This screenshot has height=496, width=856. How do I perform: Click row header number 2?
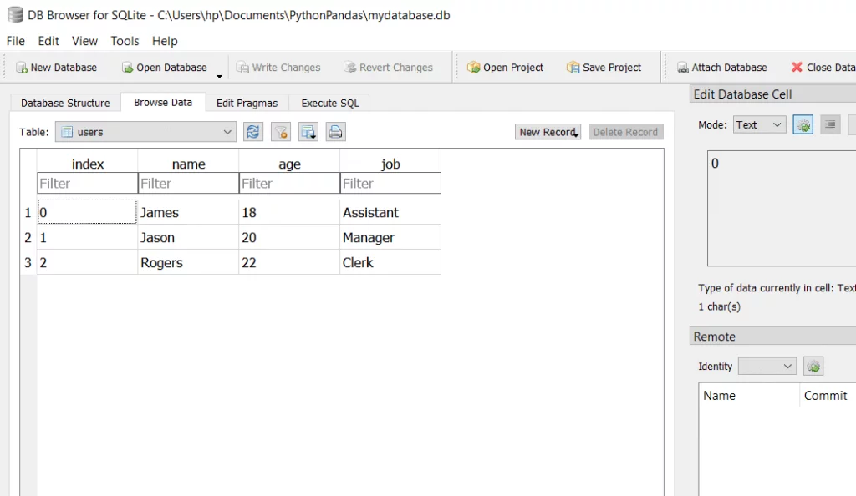coord(28,237)
